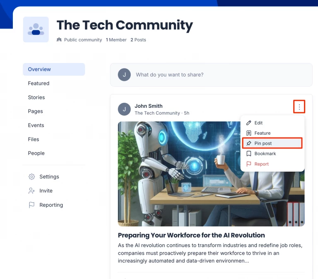Image resolution: width=318 pixels, height=279 pixels.
Task: Click the Bookmark ribbon icon
Action: 248,153
